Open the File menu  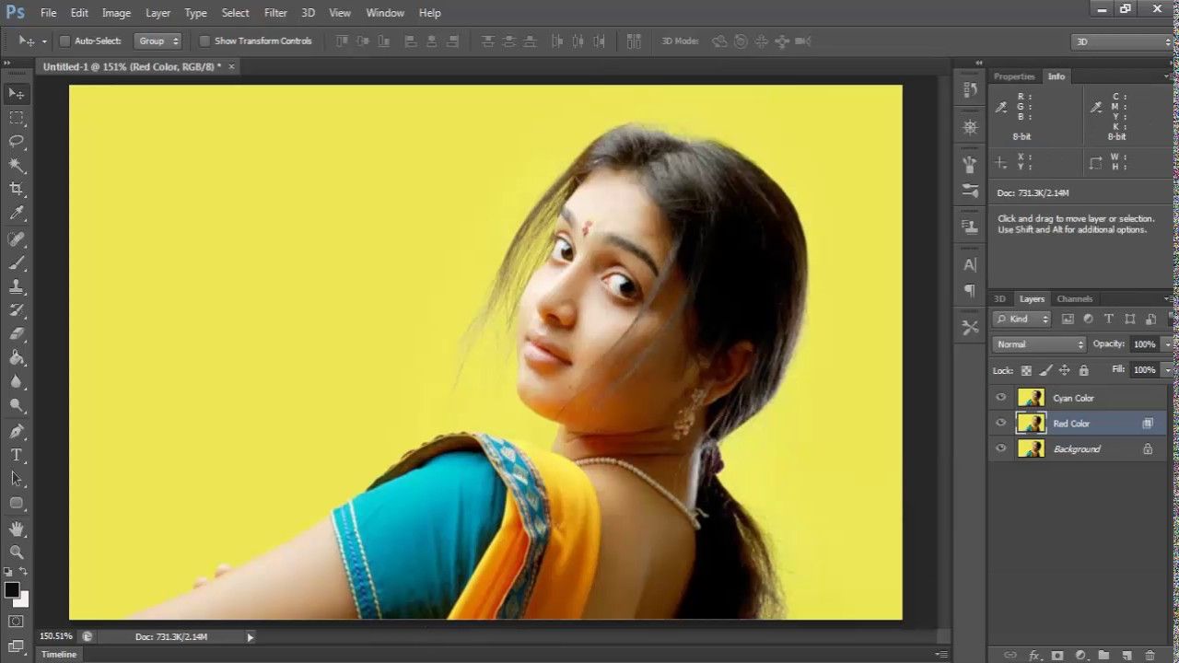coord(49,13)
